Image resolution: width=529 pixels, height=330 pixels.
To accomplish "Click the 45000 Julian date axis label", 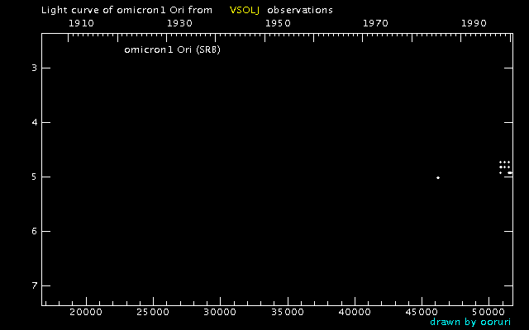I will 422,313.
